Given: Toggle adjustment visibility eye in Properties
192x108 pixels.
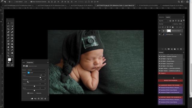Looking at the screenshot, I should click(42, 99).
